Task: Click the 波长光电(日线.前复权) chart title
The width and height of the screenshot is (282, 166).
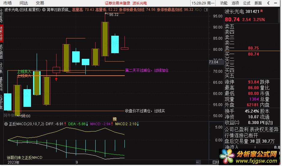Action: [x=23, y=10]
